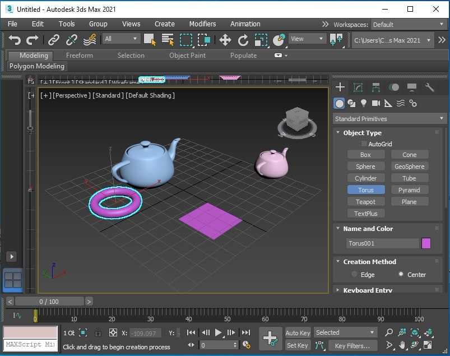Click Maximize Viewport Toggle icon
The image size is (450, 356).
tap(428, 345)
